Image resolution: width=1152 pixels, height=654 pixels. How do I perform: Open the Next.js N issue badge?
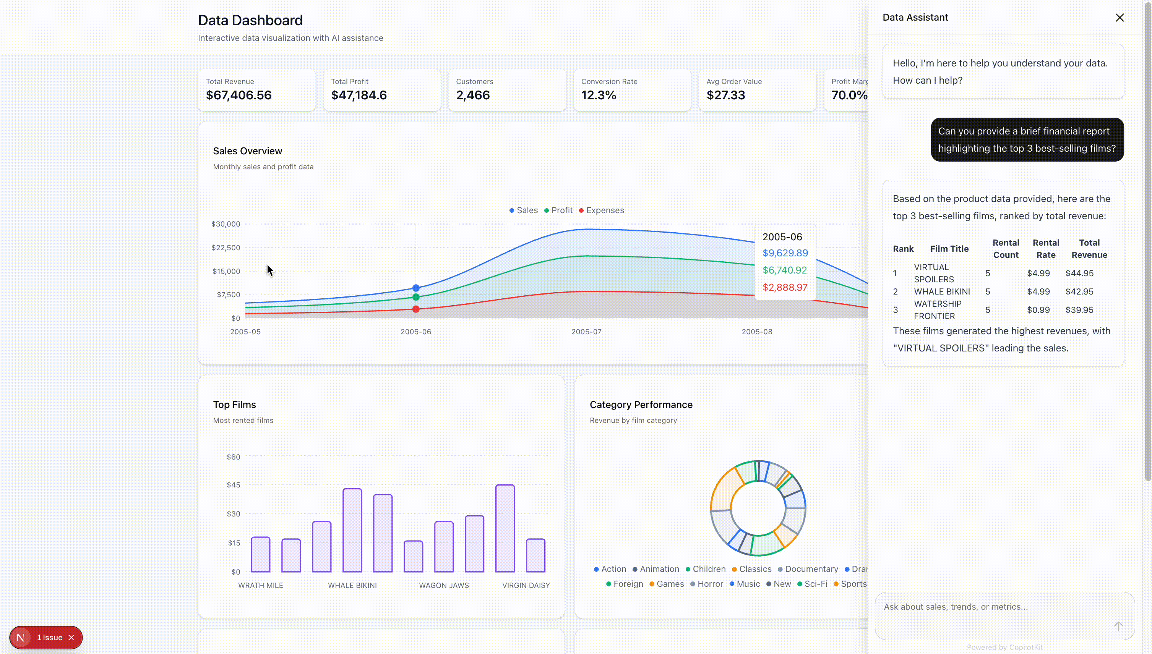(x=21, y=637)
